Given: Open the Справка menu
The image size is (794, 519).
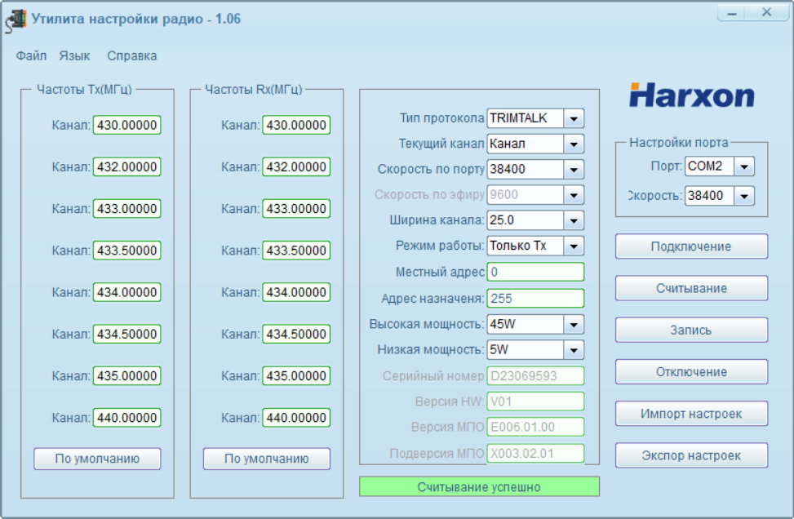Looking at the screenshot, I should 131,55.
